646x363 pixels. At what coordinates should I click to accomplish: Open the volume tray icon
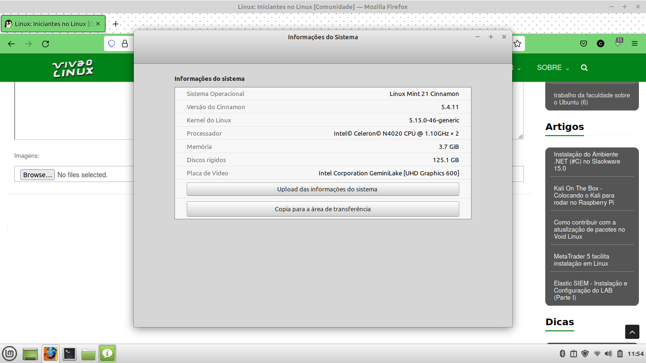coord(608,354)
